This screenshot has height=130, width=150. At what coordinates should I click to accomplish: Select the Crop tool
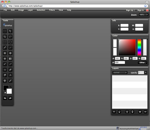[x=5, y=37]
